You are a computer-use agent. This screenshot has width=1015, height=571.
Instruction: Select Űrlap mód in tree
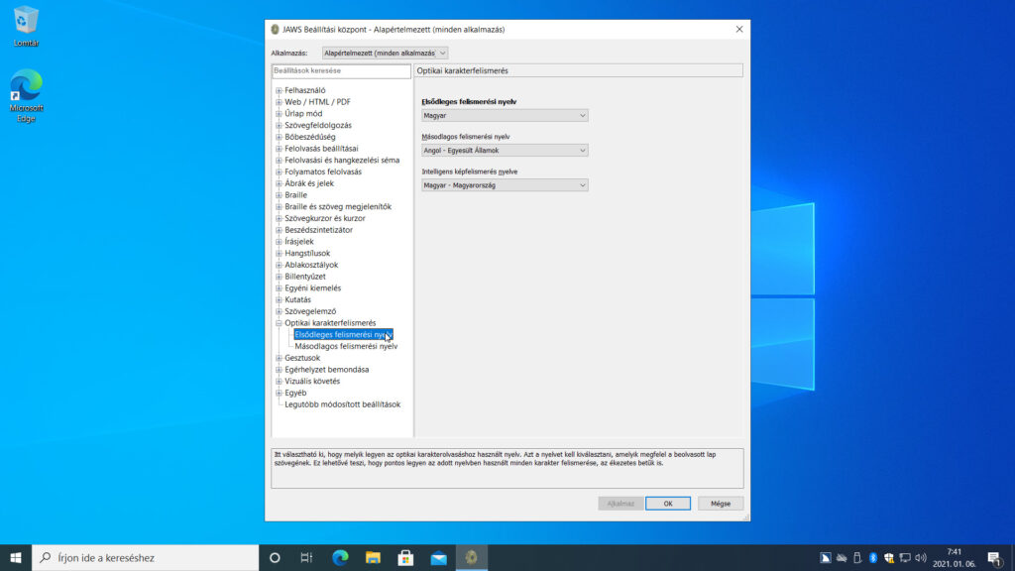tap(303, 113)
